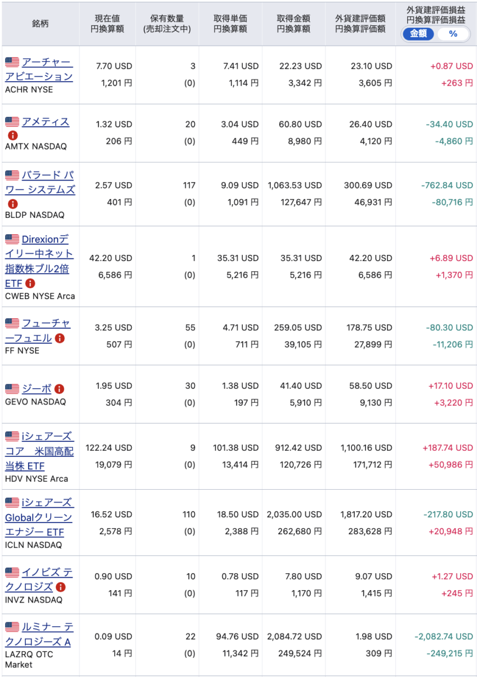The height and width of the screenshot is (677, 477).
Task: Click the 銘柄 column header
Action: (41, 24)
